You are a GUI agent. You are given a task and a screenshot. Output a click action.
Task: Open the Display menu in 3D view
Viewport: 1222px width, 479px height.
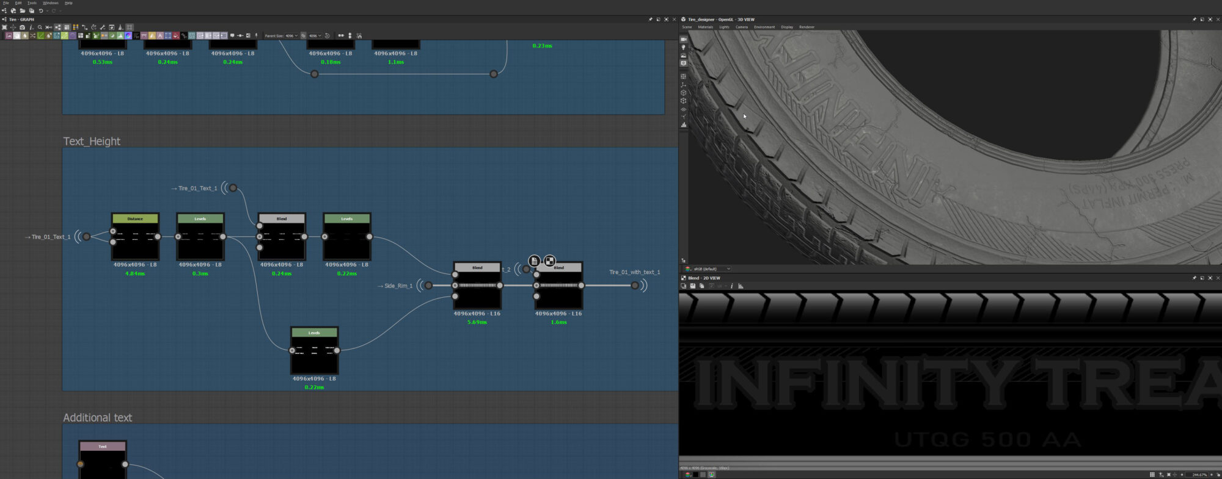coord(787,27)
